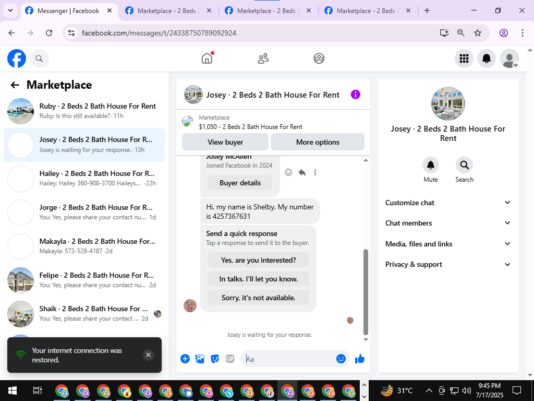Screen dimensions: 534x401
Task: Open Windows Start menu
Action: [x=13, y=391]
